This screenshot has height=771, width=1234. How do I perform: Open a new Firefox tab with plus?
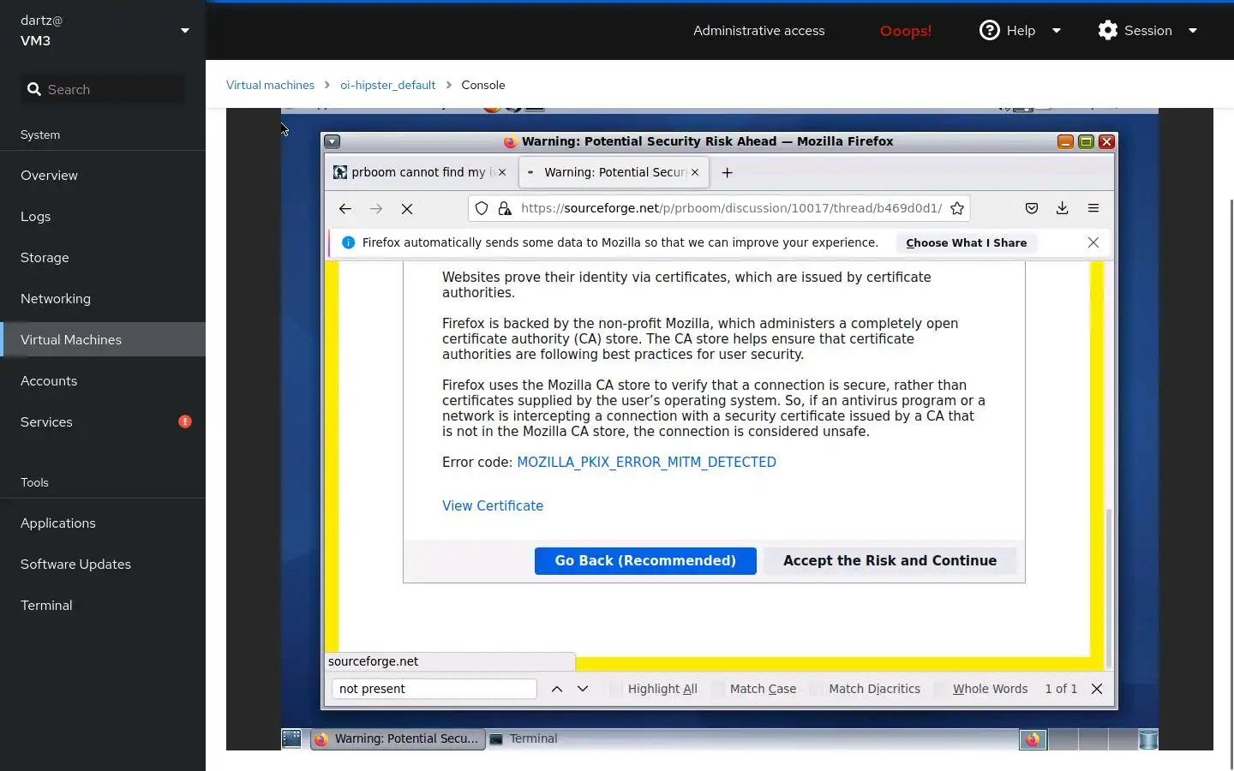tap(728, 172)
